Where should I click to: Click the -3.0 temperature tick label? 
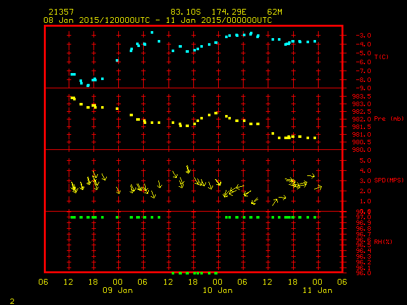click(363, 36)
